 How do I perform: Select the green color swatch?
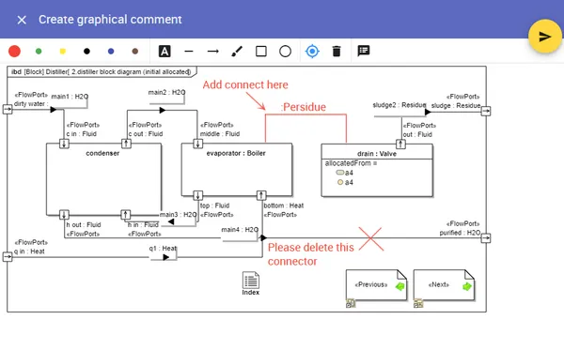39,52
